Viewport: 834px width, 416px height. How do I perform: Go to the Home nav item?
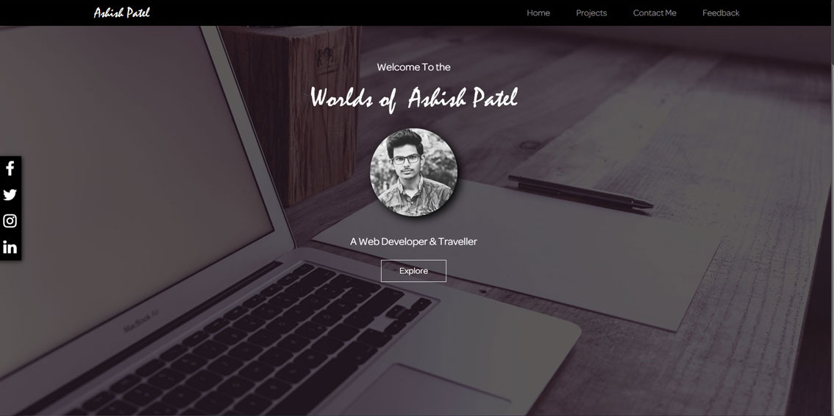(x=538, y=13)
